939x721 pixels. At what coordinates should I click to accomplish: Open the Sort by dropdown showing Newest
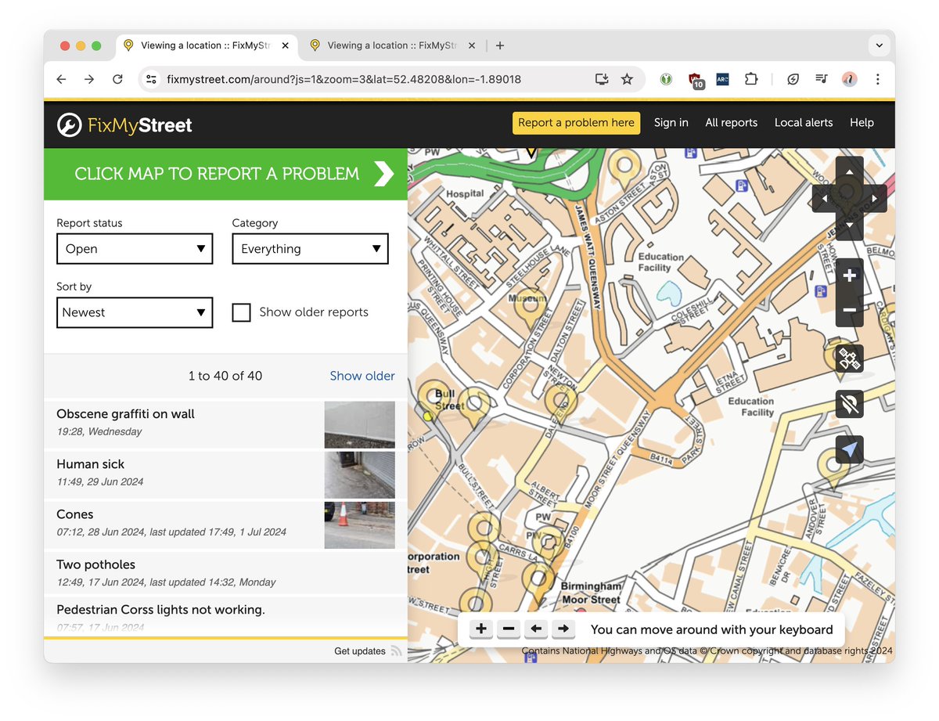pyautogui.click(x=135, y=312)
